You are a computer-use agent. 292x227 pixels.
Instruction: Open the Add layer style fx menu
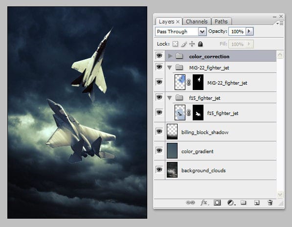(204, 203)
